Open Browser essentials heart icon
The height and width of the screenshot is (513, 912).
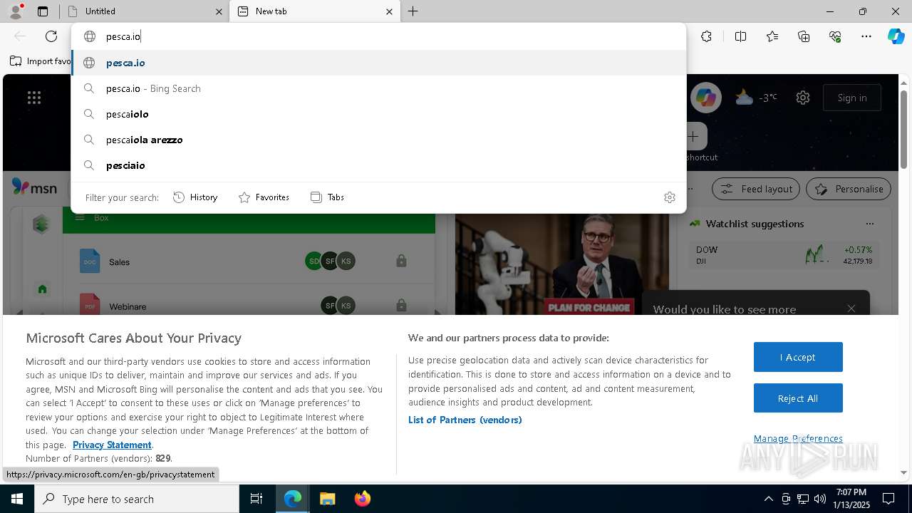tap(835, 36)
